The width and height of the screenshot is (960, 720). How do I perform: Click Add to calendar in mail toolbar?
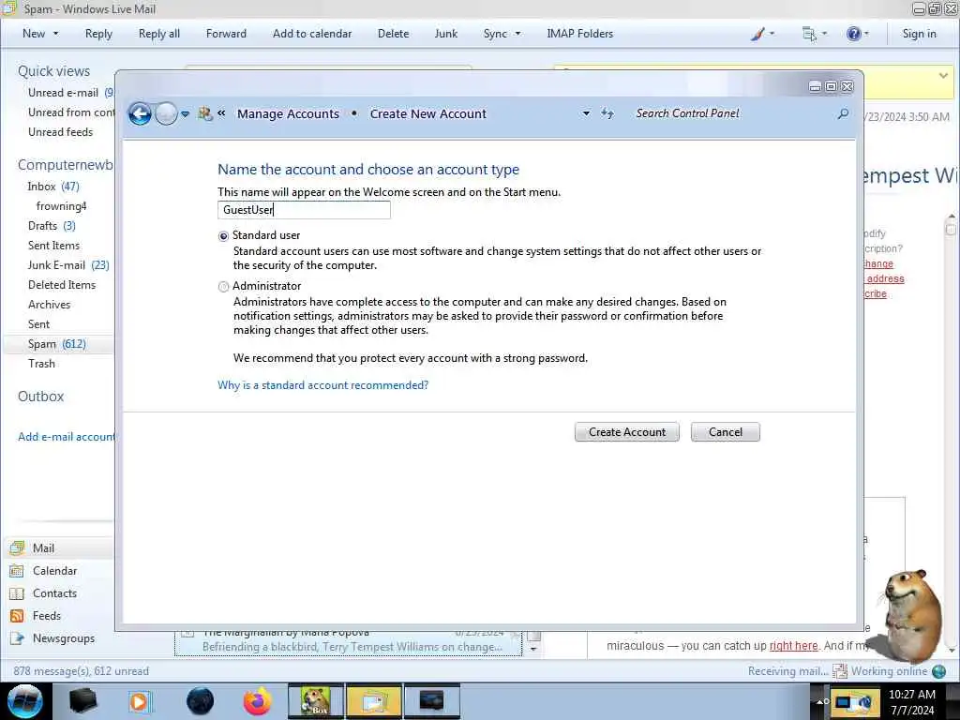[312, 34]
